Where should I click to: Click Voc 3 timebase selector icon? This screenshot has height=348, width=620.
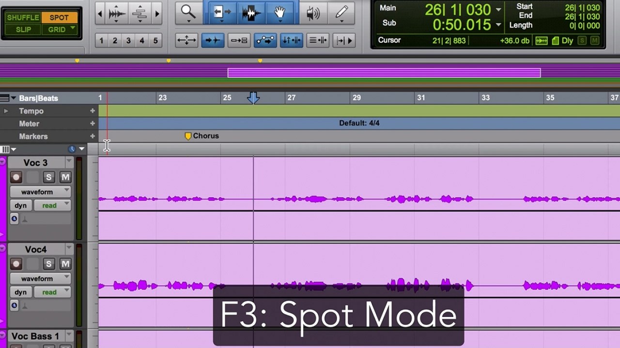pos(14,219)
